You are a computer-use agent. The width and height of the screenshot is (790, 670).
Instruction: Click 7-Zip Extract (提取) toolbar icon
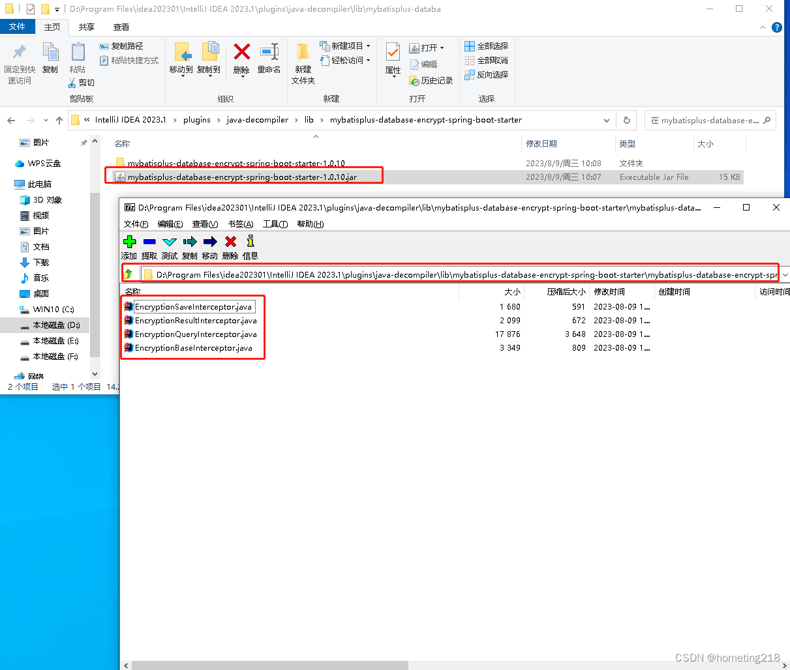pos(149,242)
